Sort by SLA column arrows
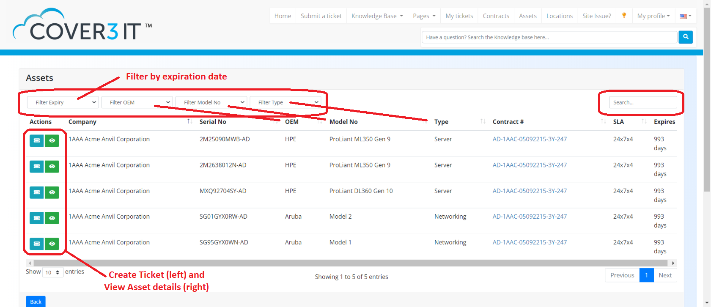Image resolution: width=711 pixels, height=307 pixels. (x=644, y=122)
